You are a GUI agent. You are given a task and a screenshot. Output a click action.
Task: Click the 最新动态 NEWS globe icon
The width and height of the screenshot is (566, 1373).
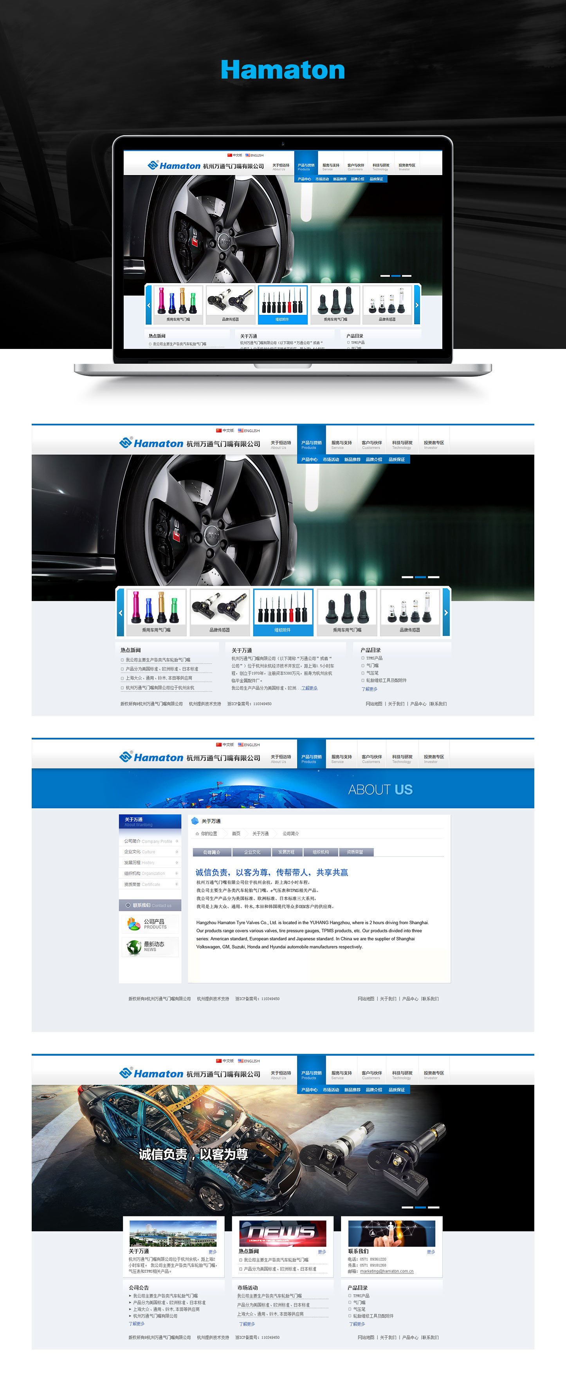pyautogui.click(x=133, y=947)
